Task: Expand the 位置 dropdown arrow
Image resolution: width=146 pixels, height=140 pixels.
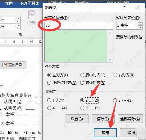Action: click(33, 27)
